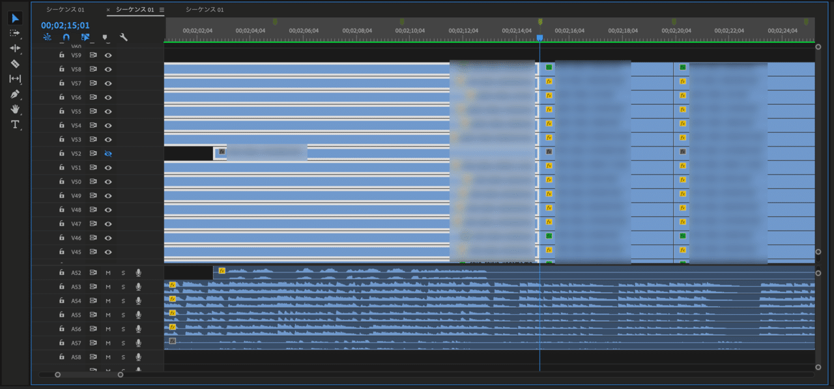Select the Slip tool
Screen dimensions: 834x389
(16, 78)
